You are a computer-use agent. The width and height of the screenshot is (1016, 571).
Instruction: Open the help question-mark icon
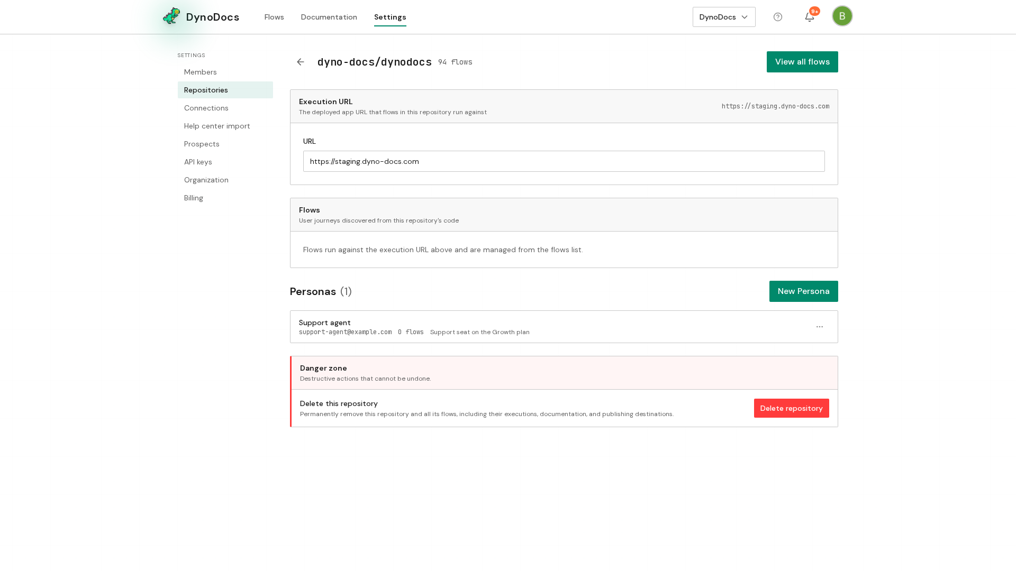pyautogui.click(x=778, y=17)
